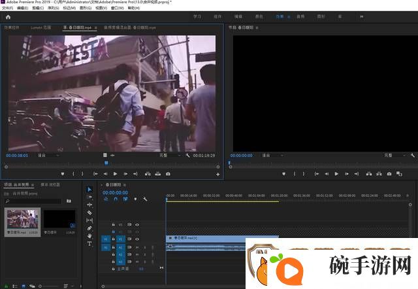
Task: Add marker in Program monitor
Action: pos(283,174)
